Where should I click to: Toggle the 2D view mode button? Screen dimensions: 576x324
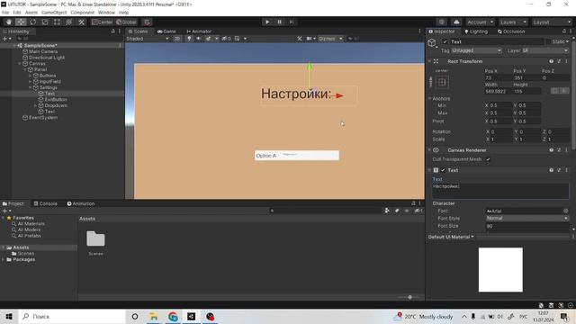click(x=177, y=39)
